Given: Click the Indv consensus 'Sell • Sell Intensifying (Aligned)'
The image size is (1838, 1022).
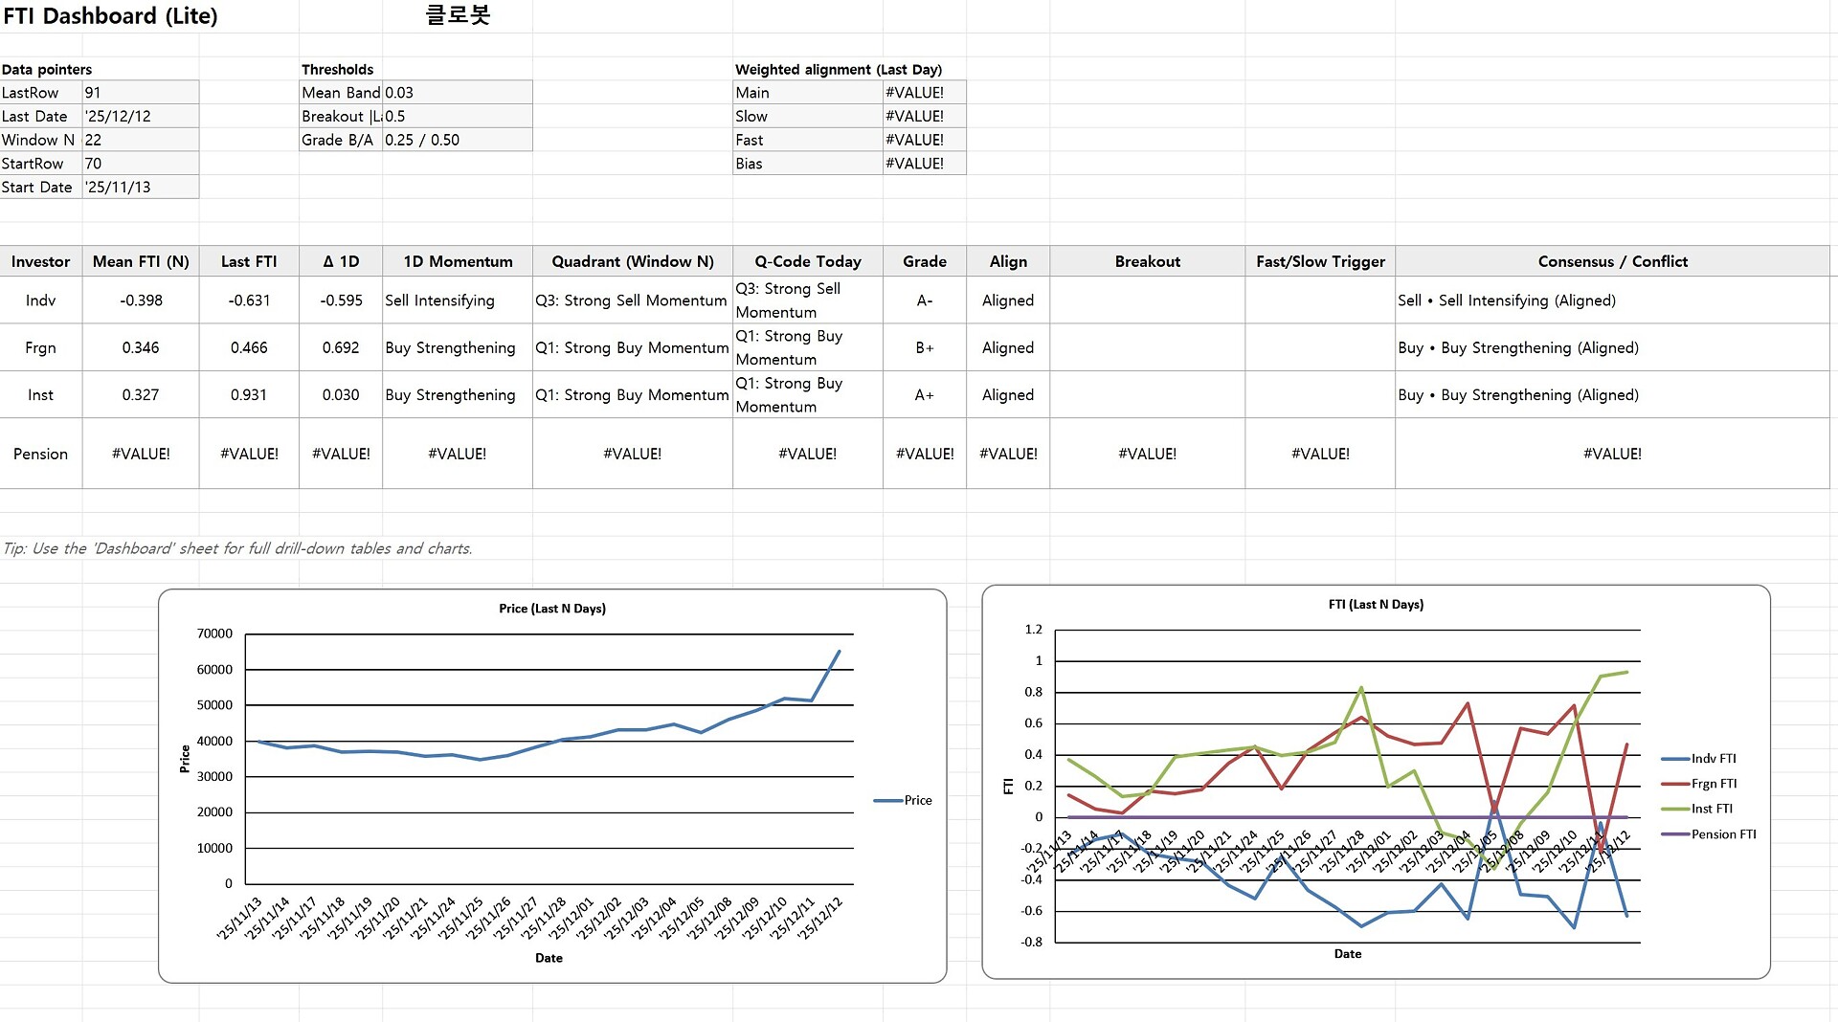Looking at the screenshot, I should (x=1613, y=300).
